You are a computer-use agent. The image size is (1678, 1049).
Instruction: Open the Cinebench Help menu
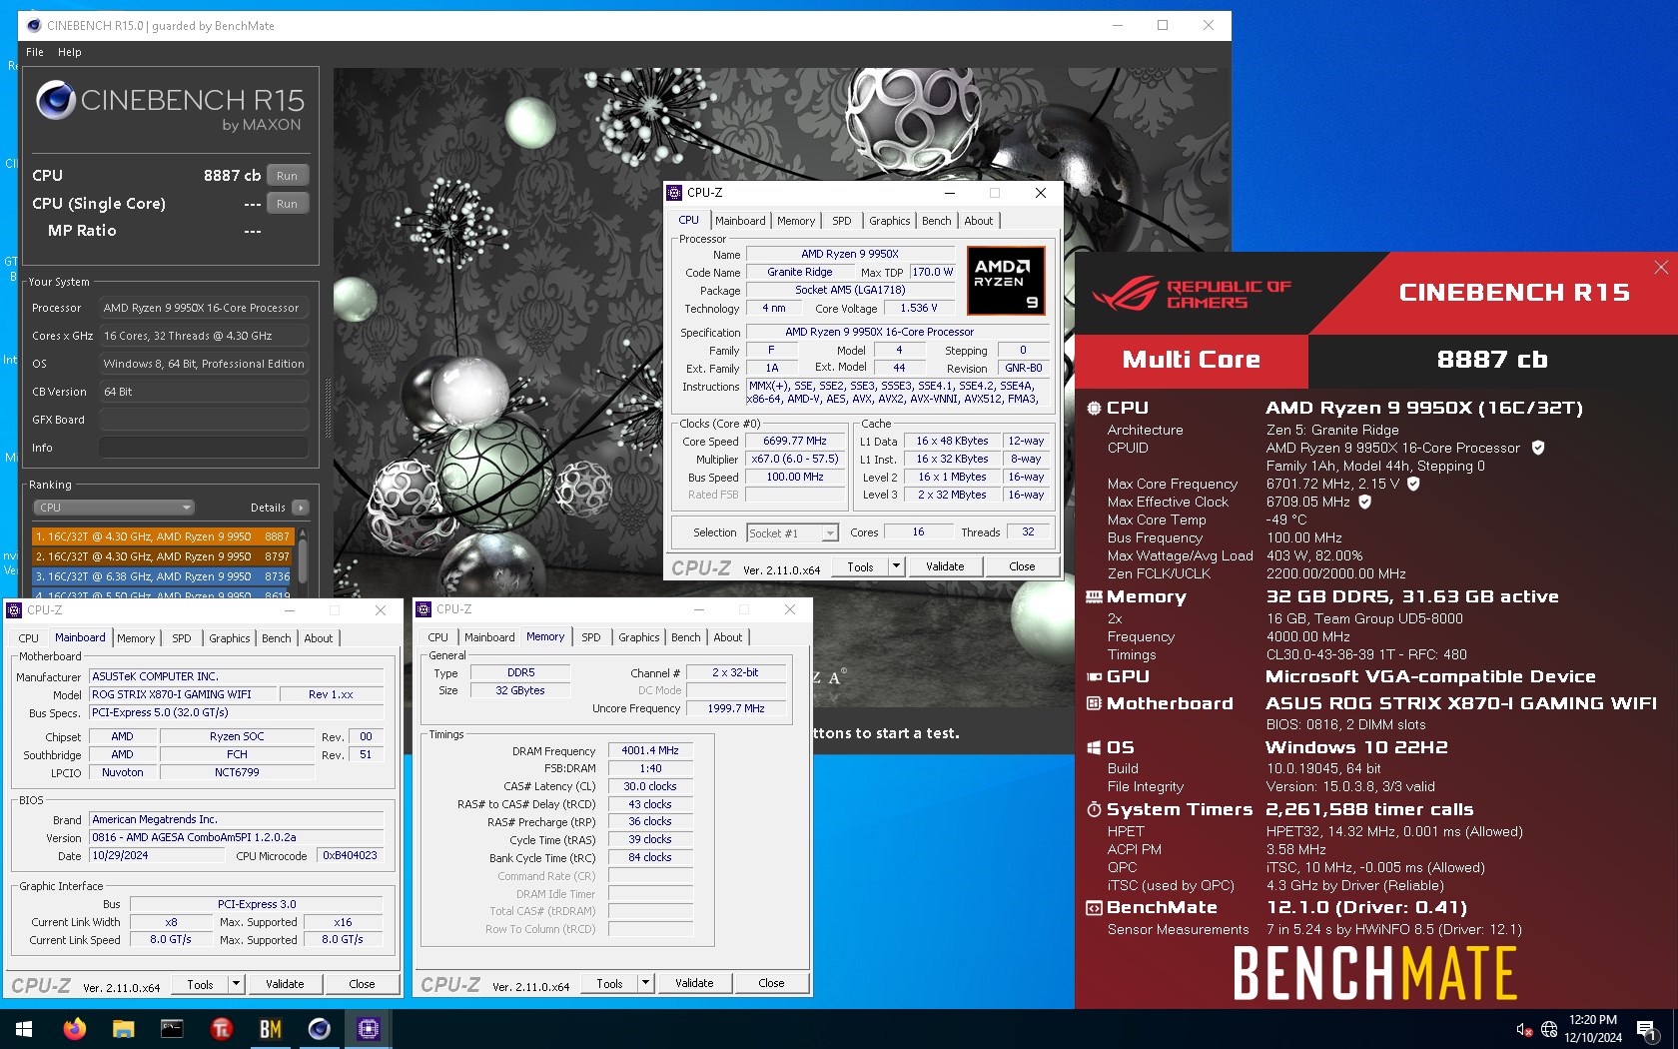tap(70, 52)
